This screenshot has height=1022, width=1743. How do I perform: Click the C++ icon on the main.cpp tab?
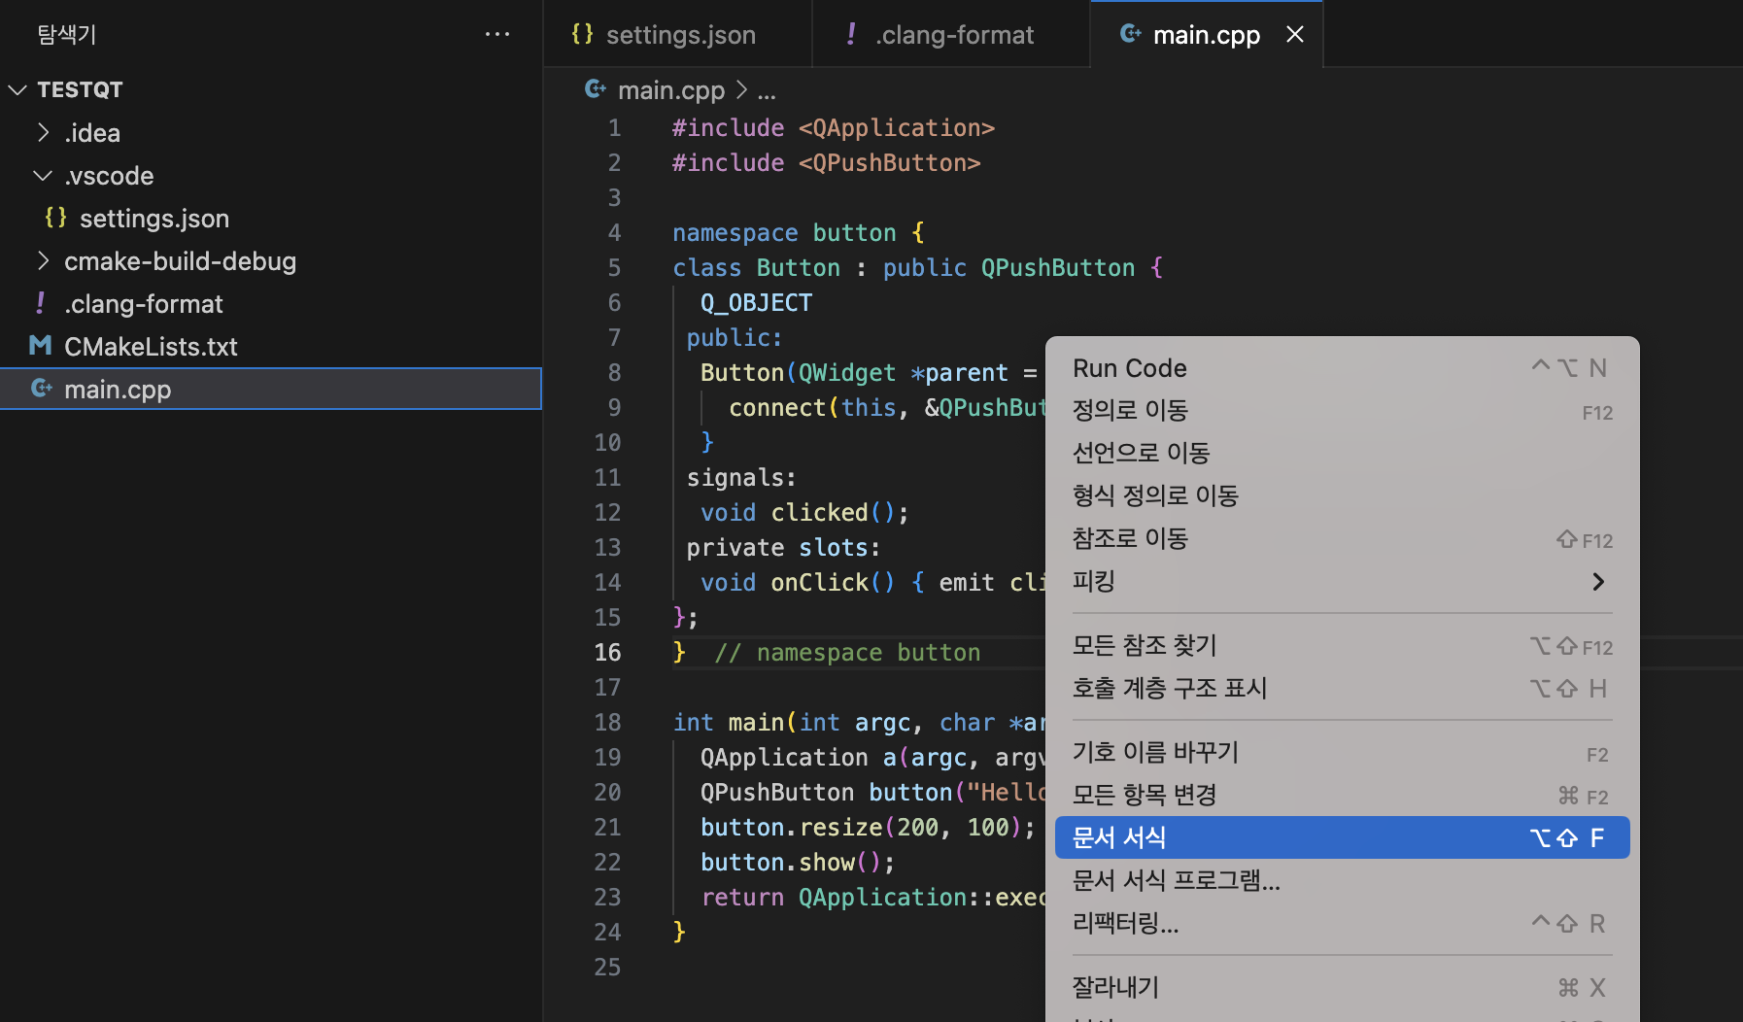(1130, 34)
